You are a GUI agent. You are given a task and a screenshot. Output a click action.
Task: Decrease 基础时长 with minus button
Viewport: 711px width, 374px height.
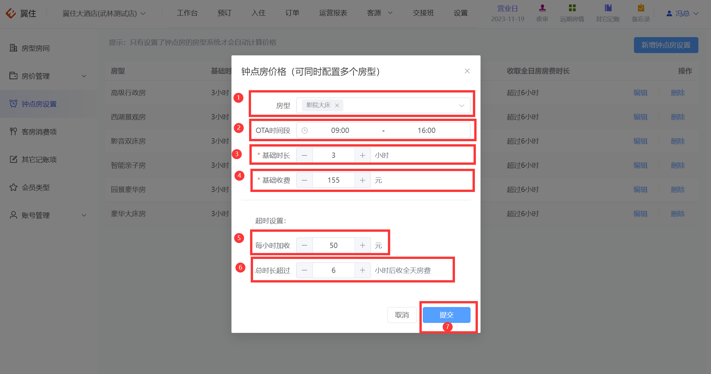click(x=305, y=155)
